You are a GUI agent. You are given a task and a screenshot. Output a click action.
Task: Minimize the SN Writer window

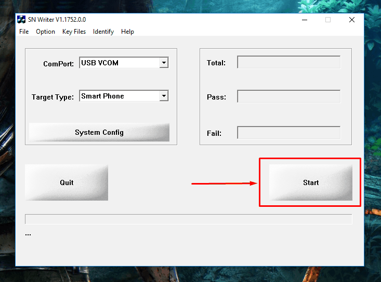coord(305,20)
